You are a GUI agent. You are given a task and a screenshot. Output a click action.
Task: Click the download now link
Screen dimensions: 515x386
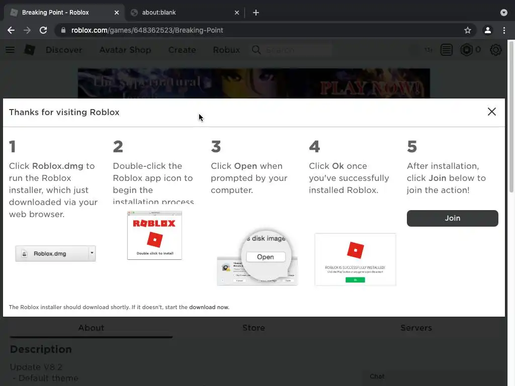coord(209,307)
